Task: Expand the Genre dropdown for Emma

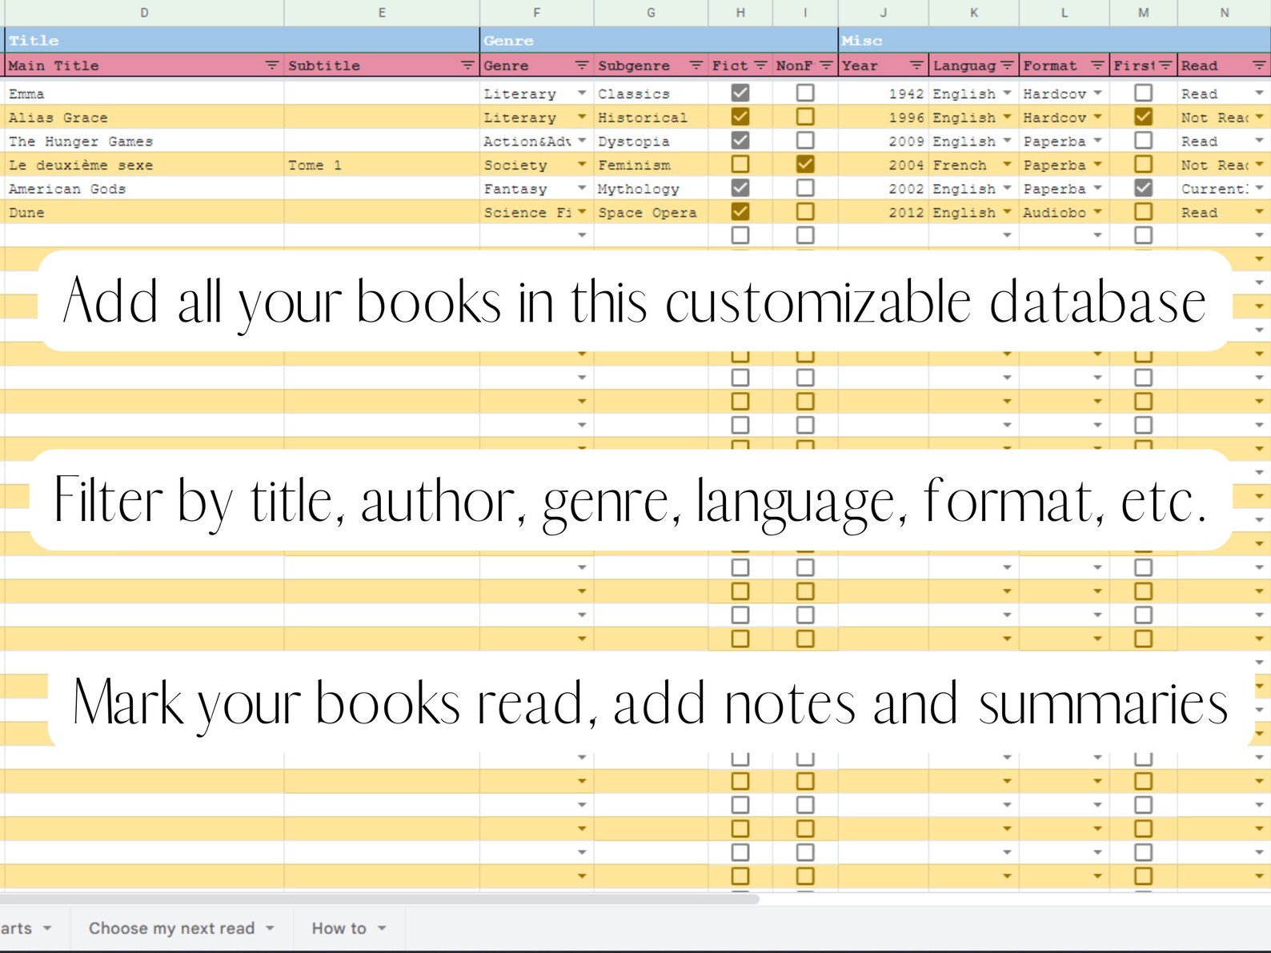Action: (x=582, y=94)
